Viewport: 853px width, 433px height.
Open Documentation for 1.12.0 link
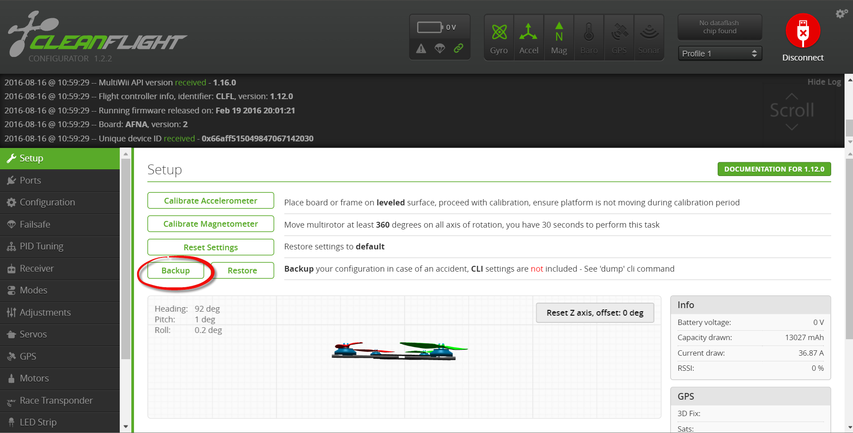pyautogui.click(x=774, y=169)
